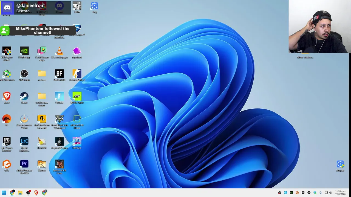This screenshot has height=197, width=351.
Task: Select the Fling.exe file on the desktop
Action: point(340,166)
